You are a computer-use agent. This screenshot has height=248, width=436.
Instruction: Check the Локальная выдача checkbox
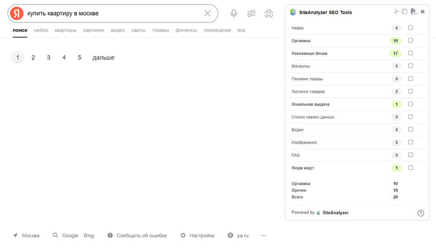click(410, 104)
